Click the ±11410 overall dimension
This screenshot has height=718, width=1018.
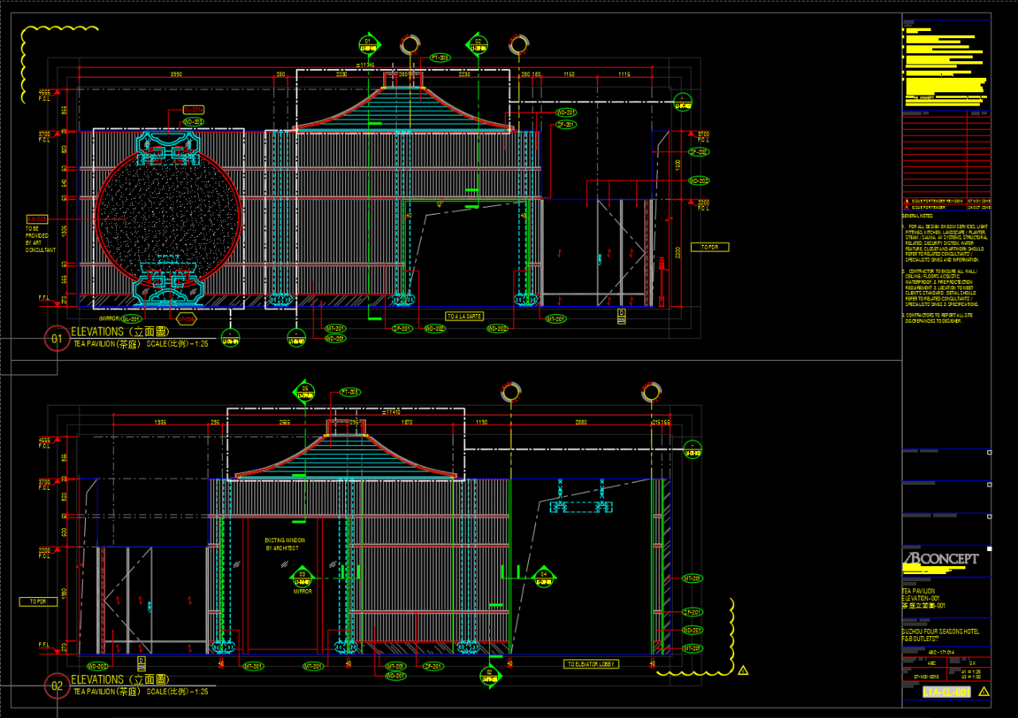[x=392, y=413]
